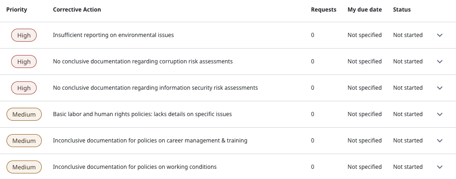456x179 pixels.
Task: Click the High badge for corruption risk row
Action: pos(24,62)
